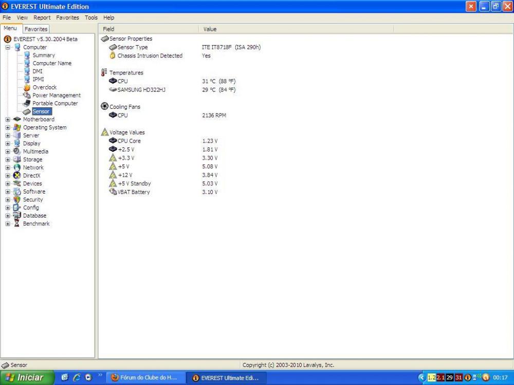
Task: Select the Benchmark hourglass icon
Action: 17,224
